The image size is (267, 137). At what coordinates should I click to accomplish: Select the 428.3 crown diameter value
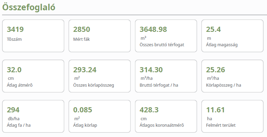coord(149,110)
